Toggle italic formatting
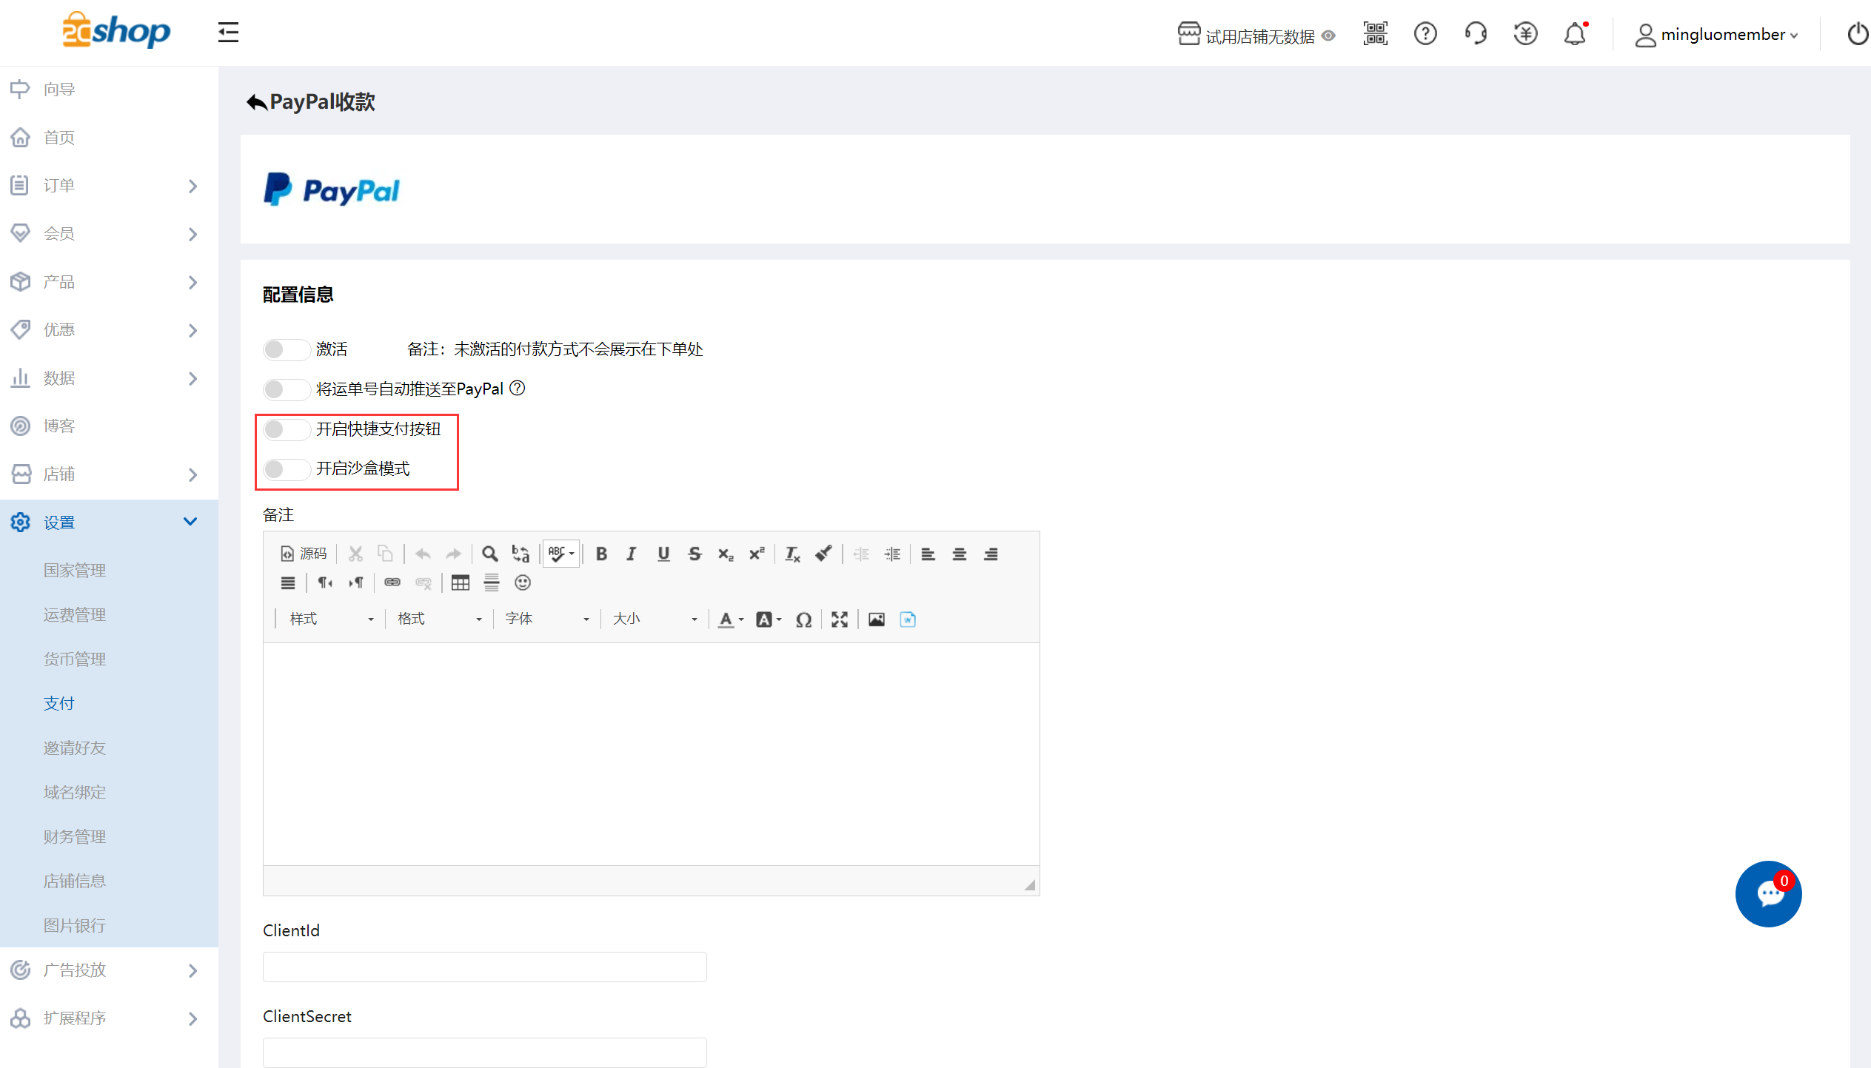 pos(632,554)
